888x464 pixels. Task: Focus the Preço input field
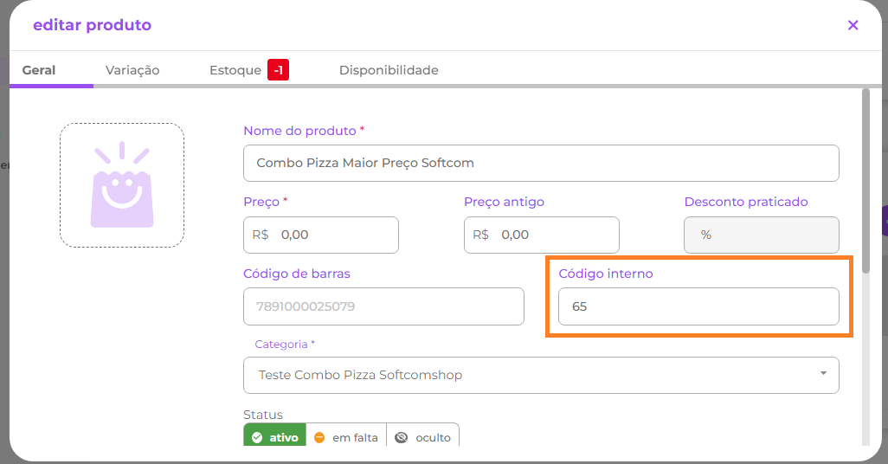click(x=333, y=235)
